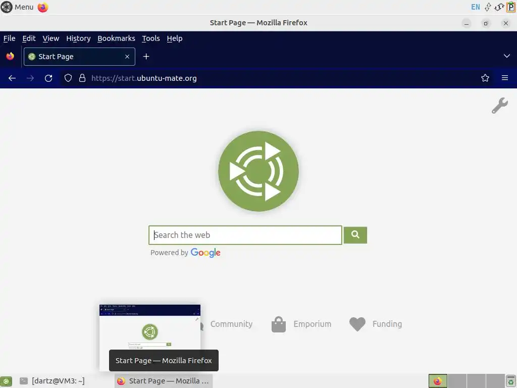Screen dimensions: 517x388
Task: Open the Funding link
Action: coord(387,324)
